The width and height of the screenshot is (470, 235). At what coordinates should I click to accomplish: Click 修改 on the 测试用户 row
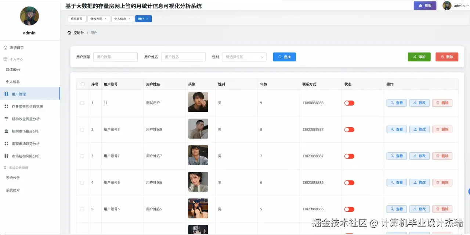[x=419, y=103]
